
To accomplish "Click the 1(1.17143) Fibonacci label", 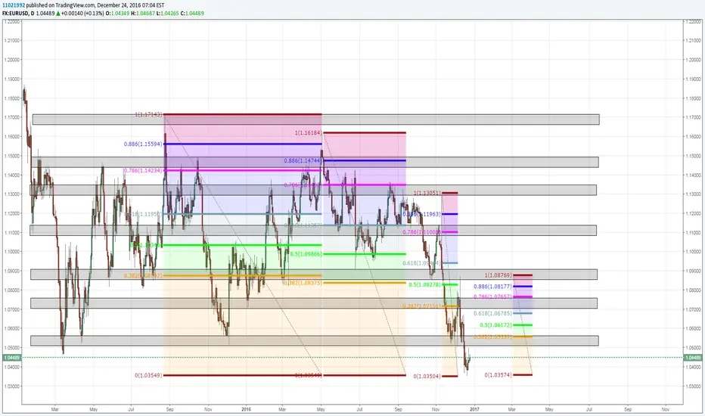I will [148, 115].
